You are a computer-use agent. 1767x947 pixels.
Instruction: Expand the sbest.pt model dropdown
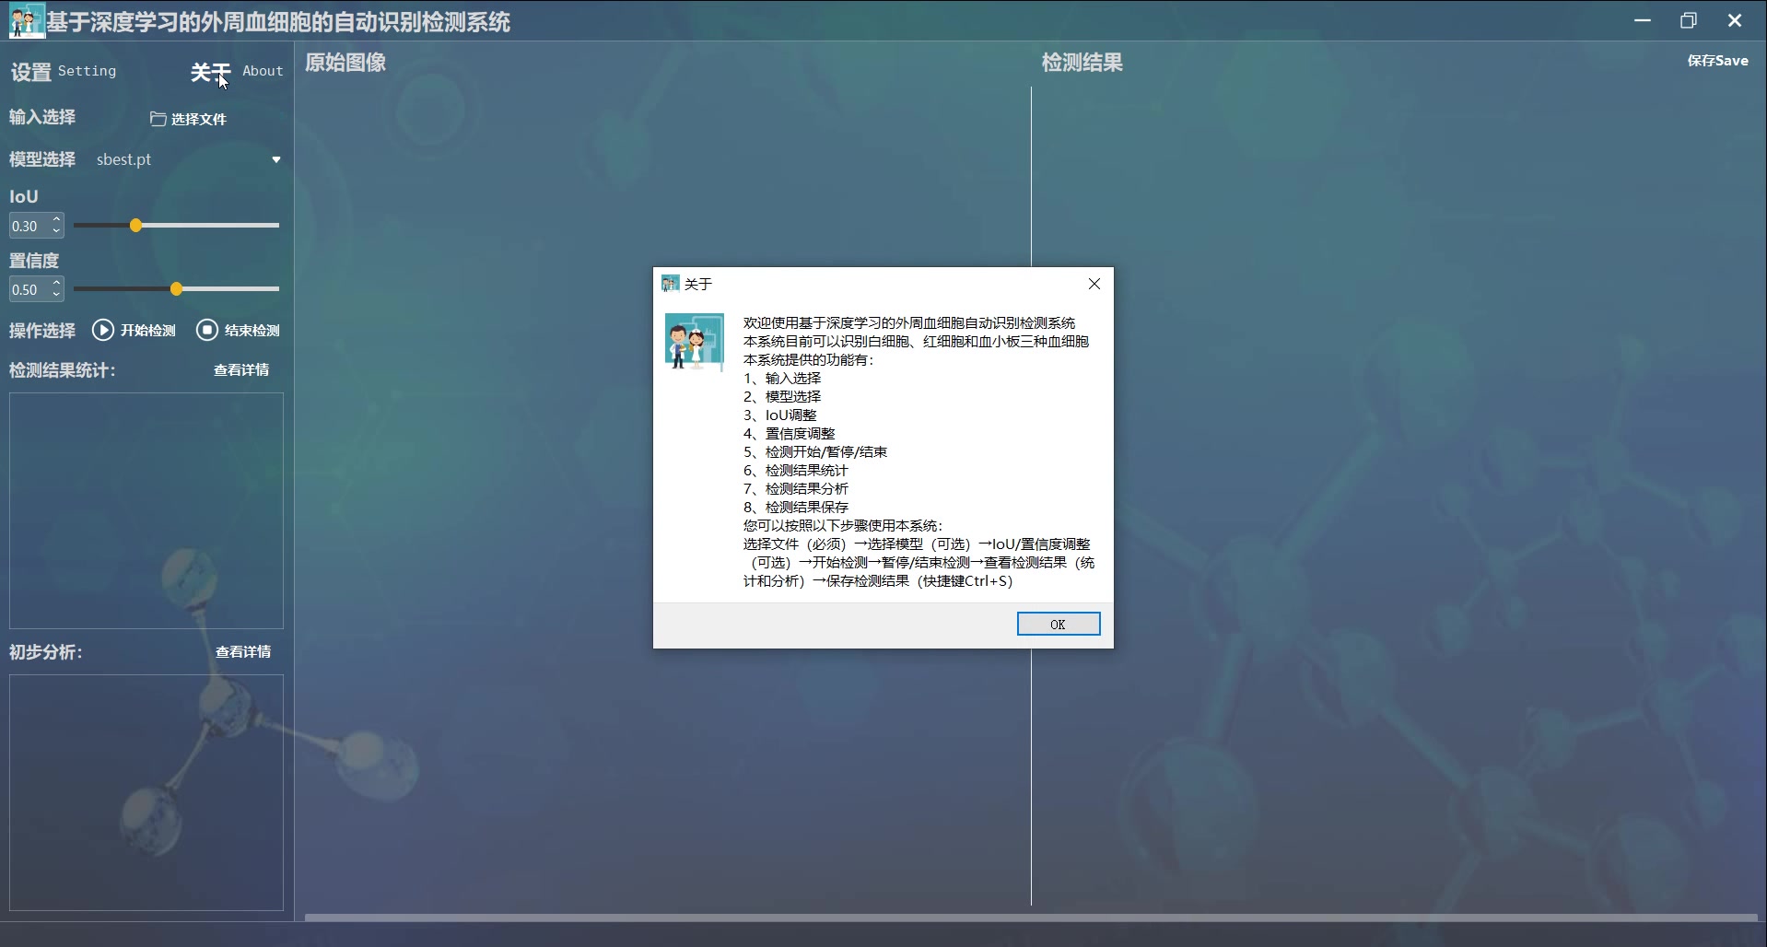coord(275,159)
